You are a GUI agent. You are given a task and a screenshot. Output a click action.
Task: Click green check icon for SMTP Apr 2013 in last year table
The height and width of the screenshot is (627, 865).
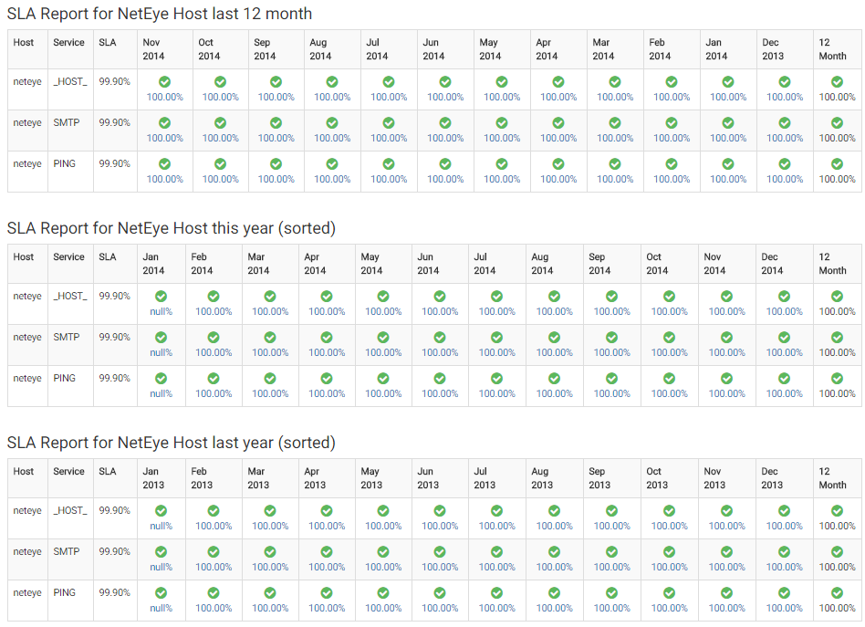click(327, 551)
